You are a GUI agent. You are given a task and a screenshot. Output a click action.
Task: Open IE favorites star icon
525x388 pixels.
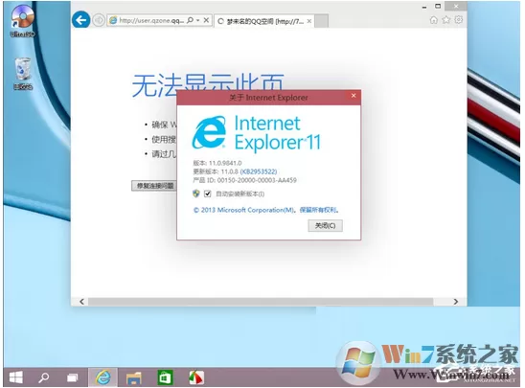point(446,20)
